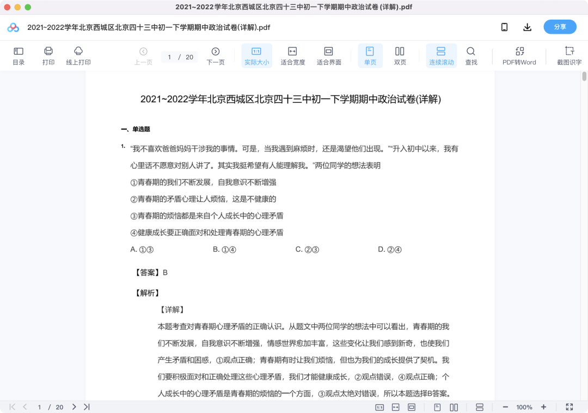Image resolution: width=588 pixels, height=413 pixels.
Task: Click answer option D. ②④
Action: 390,250
